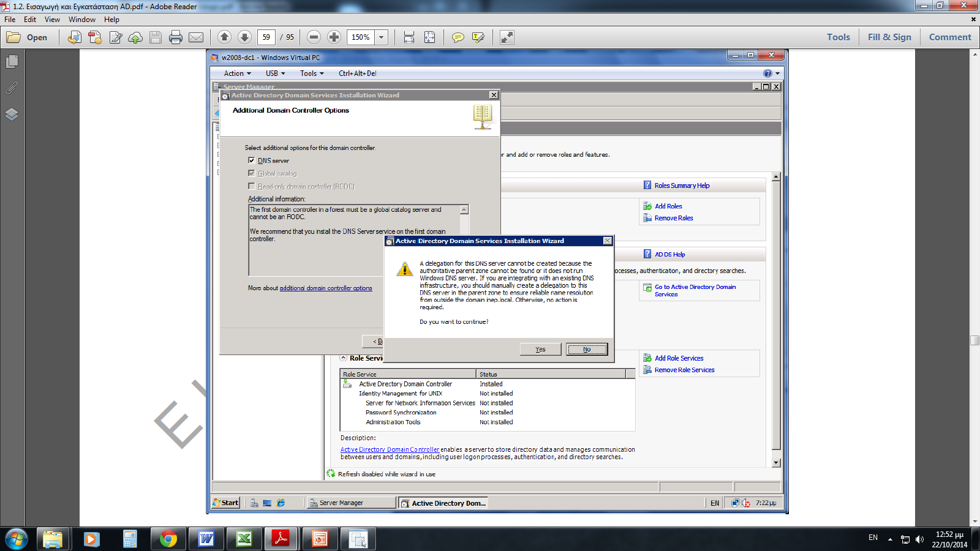Go to the previous page with the up arrow
Screen dimensions: 980x551
pyautogui.click(x=224, y=37)
